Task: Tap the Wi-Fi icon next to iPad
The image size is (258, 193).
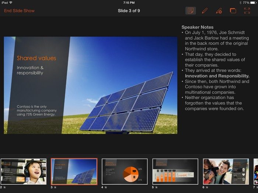Action: [11, 3]
